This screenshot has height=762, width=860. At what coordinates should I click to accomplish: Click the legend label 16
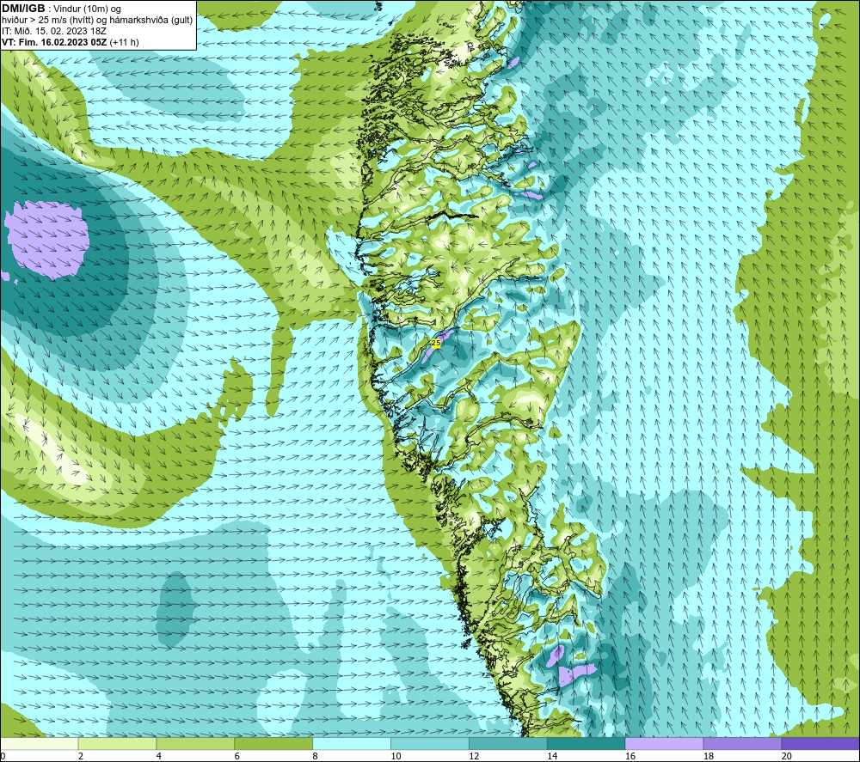[x=630, y=756]
